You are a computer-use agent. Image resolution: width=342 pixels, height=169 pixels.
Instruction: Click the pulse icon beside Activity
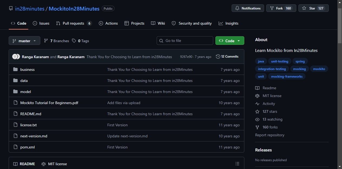(257, 104)
